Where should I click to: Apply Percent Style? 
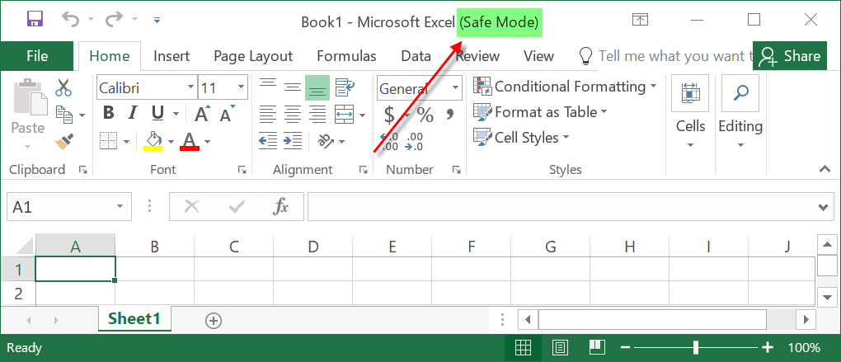(425, 115)
